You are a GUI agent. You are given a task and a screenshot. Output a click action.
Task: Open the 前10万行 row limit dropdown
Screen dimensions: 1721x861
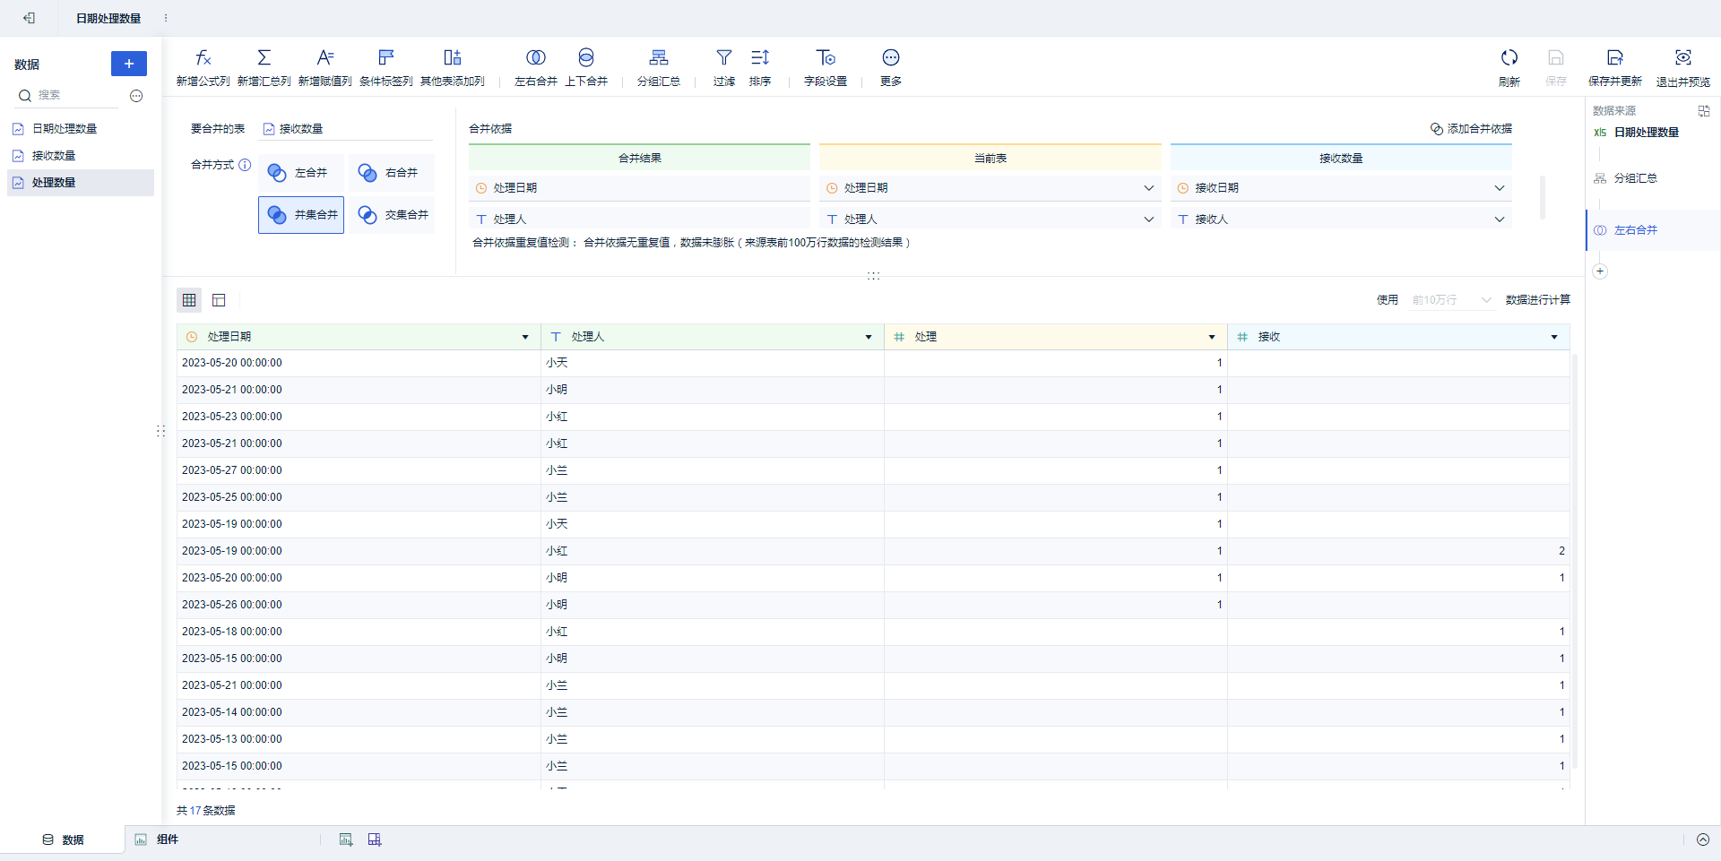click(1450, 300)
